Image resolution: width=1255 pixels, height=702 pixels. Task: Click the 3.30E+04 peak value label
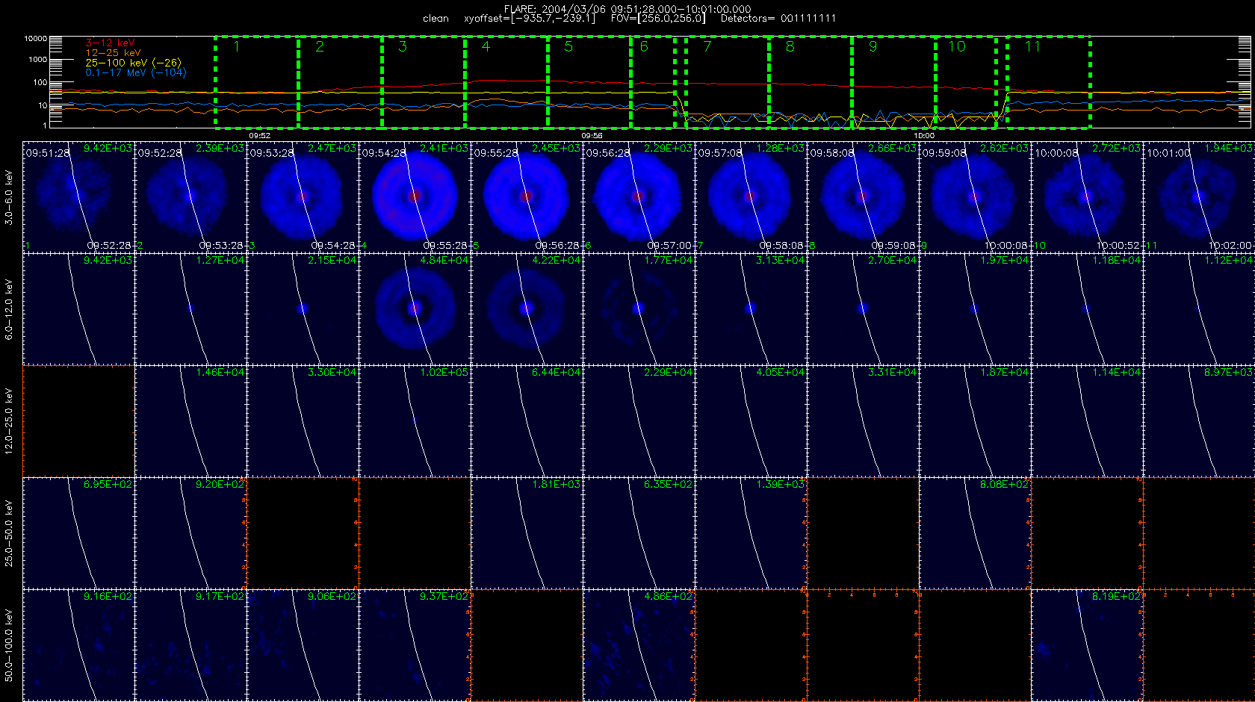click(x=332, y=372)
